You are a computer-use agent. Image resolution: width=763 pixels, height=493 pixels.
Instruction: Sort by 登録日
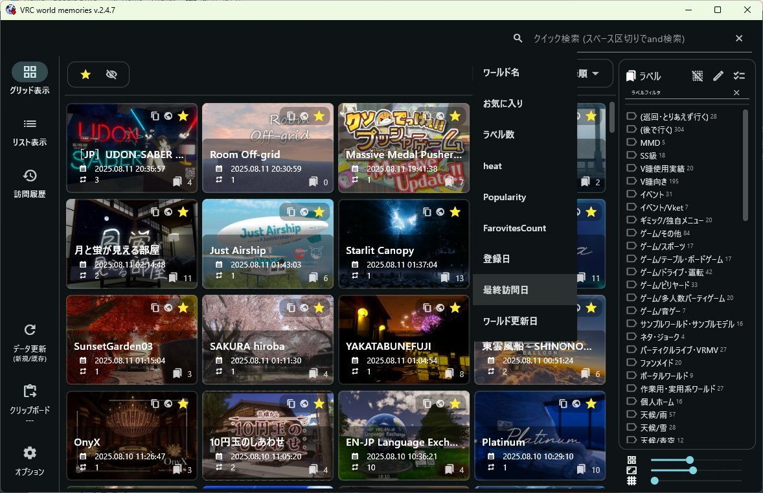click(525, 259)
